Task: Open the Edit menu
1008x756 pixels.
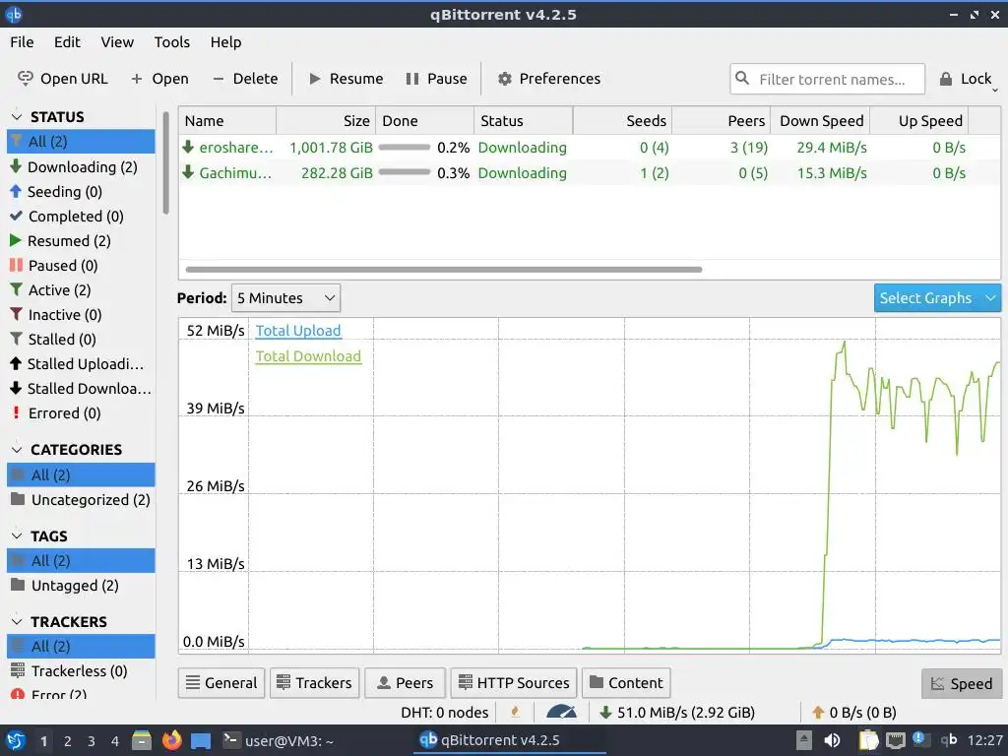Action: tap(67, 42)
